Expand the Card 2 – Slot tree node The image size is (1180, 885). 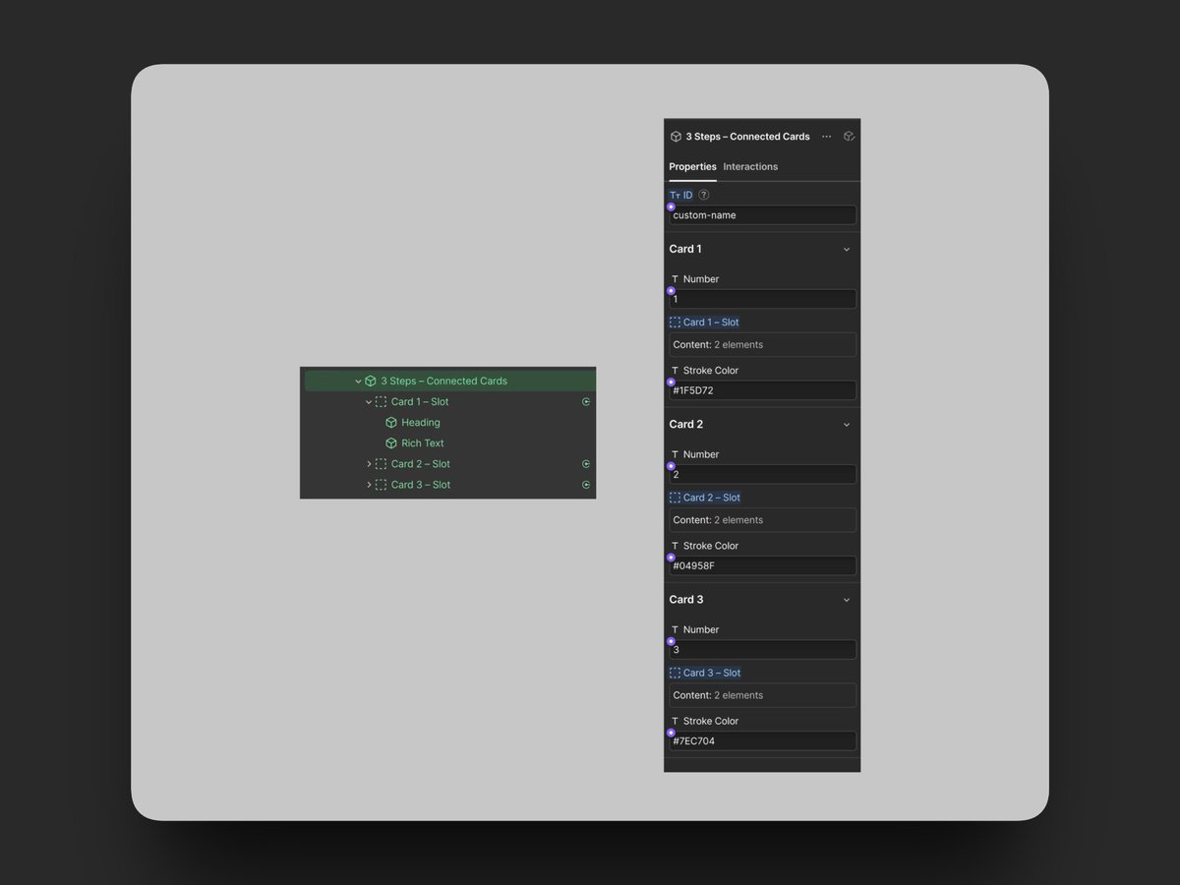pos(369,463)
